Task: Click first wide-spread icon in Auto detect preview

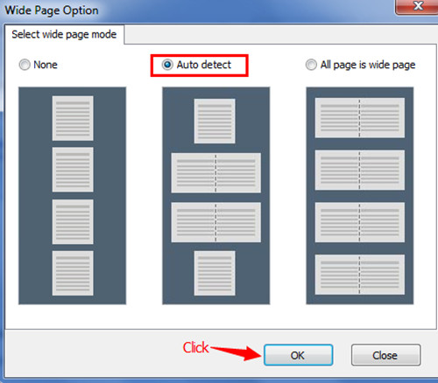Action: pos(216,173)
